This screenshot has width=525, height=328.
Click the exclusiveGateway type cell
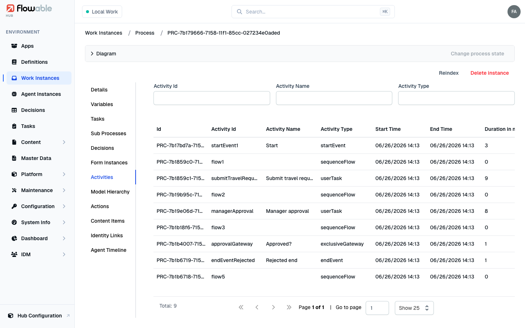click(x=342, y=244)
